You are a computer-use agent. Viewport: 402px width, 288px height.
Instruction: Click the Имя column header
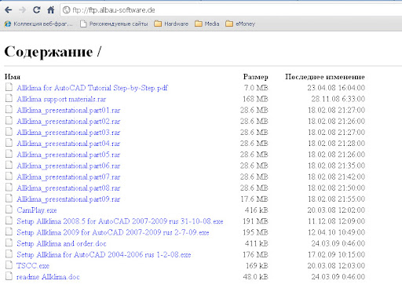coord(13,77)
